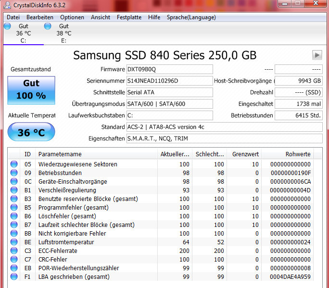Select the E: drive tab
The image size is (329, 288).
pos(64,33)
